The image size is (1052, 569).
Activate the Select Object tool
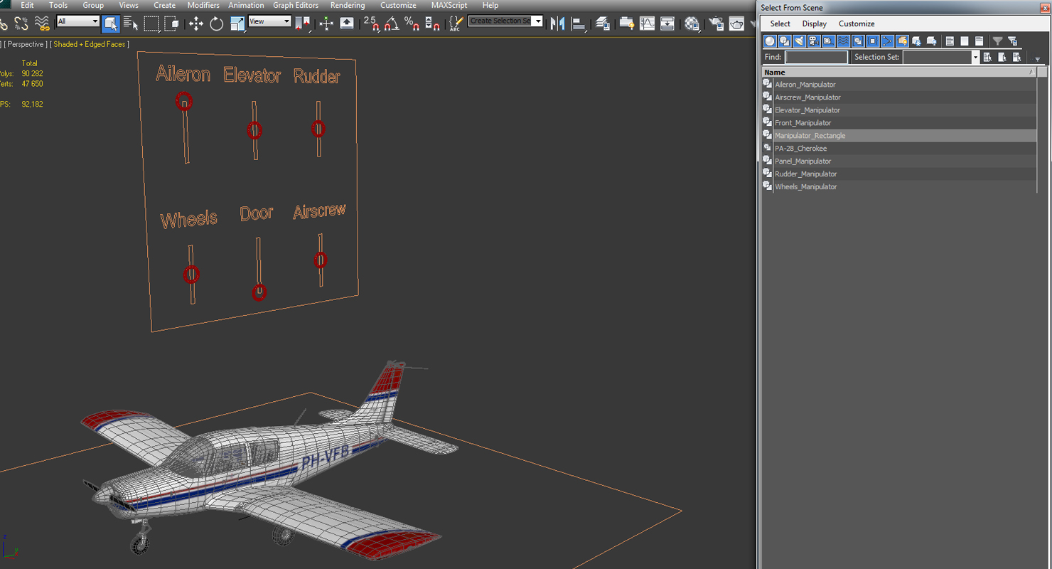tap(110, 23)
